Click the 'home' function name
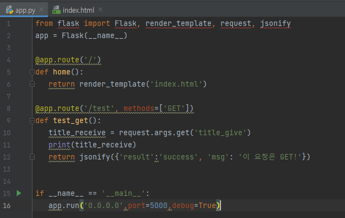345x218 pixels. click(62, 72)
